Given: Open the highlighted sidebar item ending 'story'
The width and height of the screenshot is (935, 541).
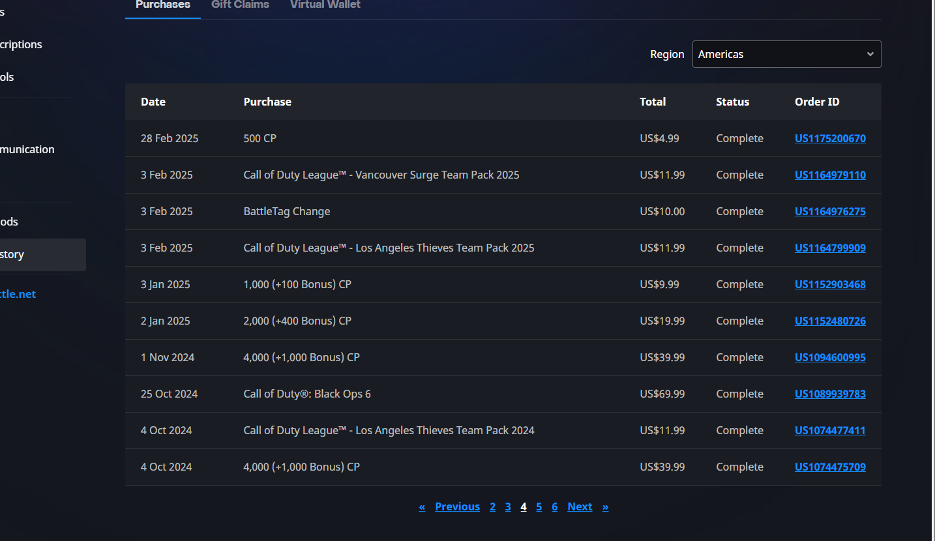Looking at the screenshot, I should 42,255.
